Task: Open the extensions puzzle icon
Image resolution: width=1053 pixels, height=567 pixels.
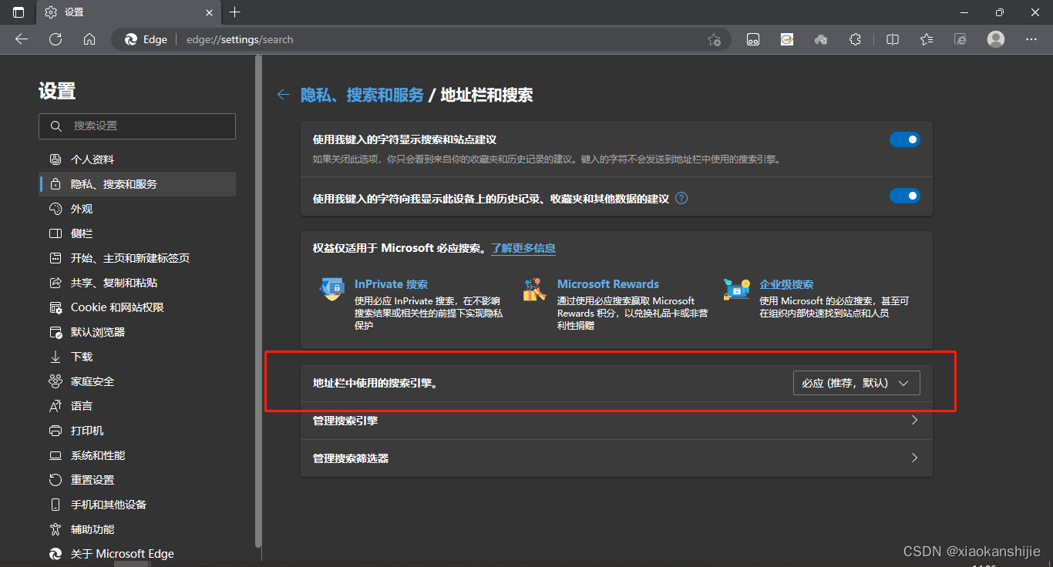Action: pyautogui.click(x=855, y=39)
